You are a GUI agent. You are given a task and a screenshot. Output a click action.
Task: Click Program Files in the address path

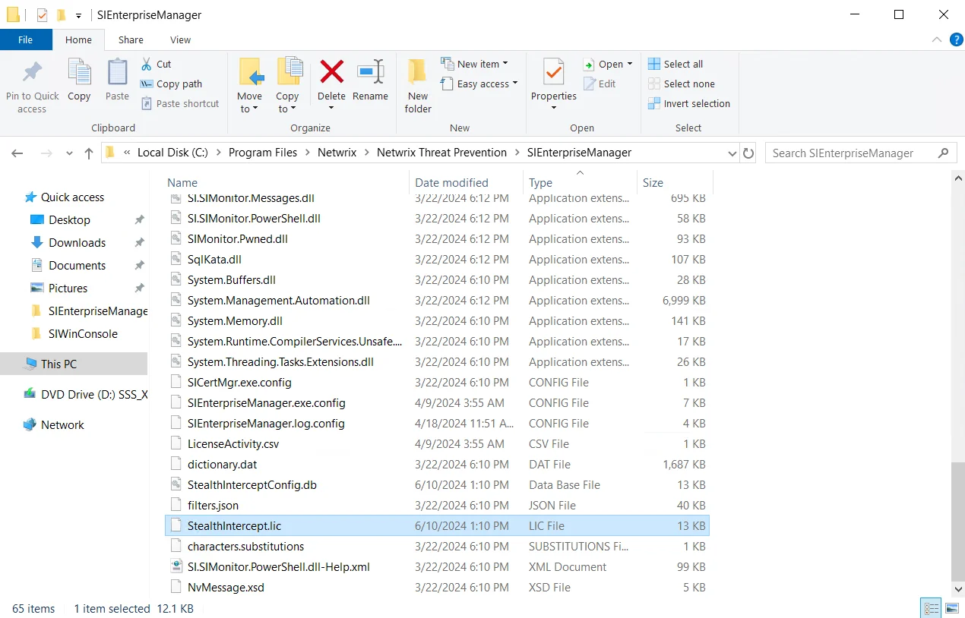[263, 152]
